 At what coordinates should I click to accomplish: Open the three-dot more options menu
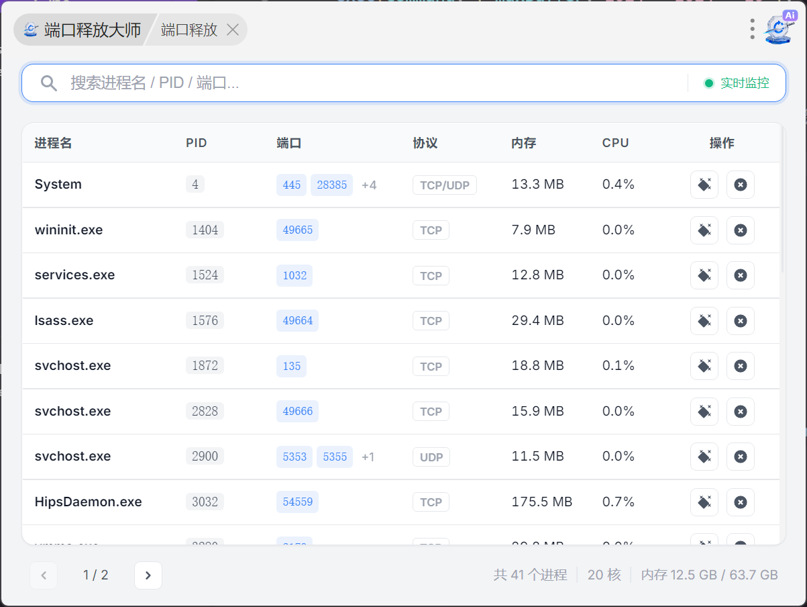coord(752,29)
